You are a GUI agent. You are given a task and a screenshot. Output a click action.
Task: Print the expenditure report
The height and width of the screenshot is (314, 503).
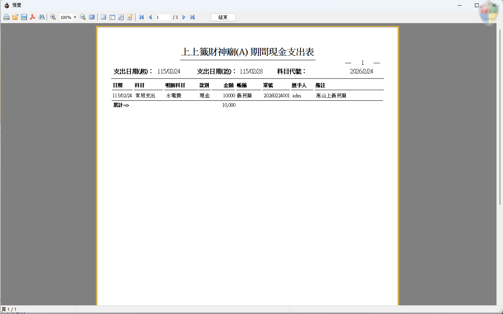pyautogui.click(x=6, y=17)
